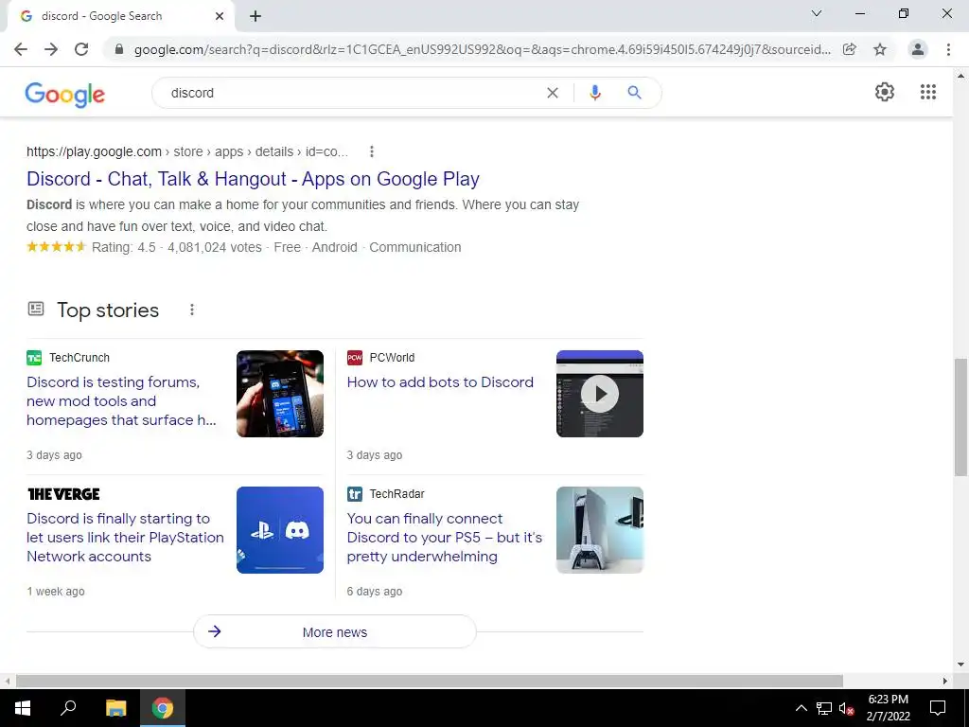Click the play.google.com result URL breadcrumb
Viewport: 969px width, 727px height.
click(x=187, y=151)
